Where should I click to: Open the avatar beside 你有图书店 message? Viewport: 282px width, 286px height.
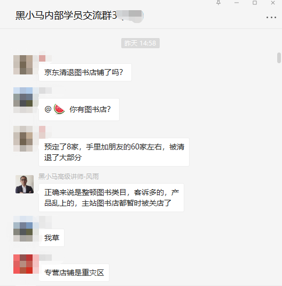point(23,97)
